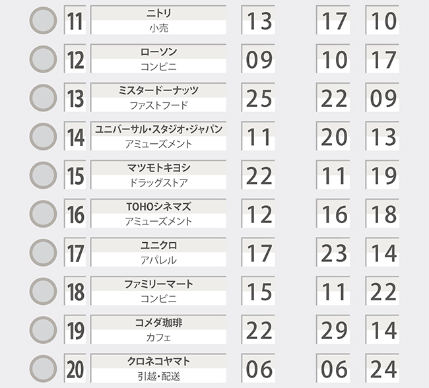Image resolution: width=429 pixels, height=388 pixels.
Task: Select the circle next to ミスタードーナッツ
Action: 43,98
